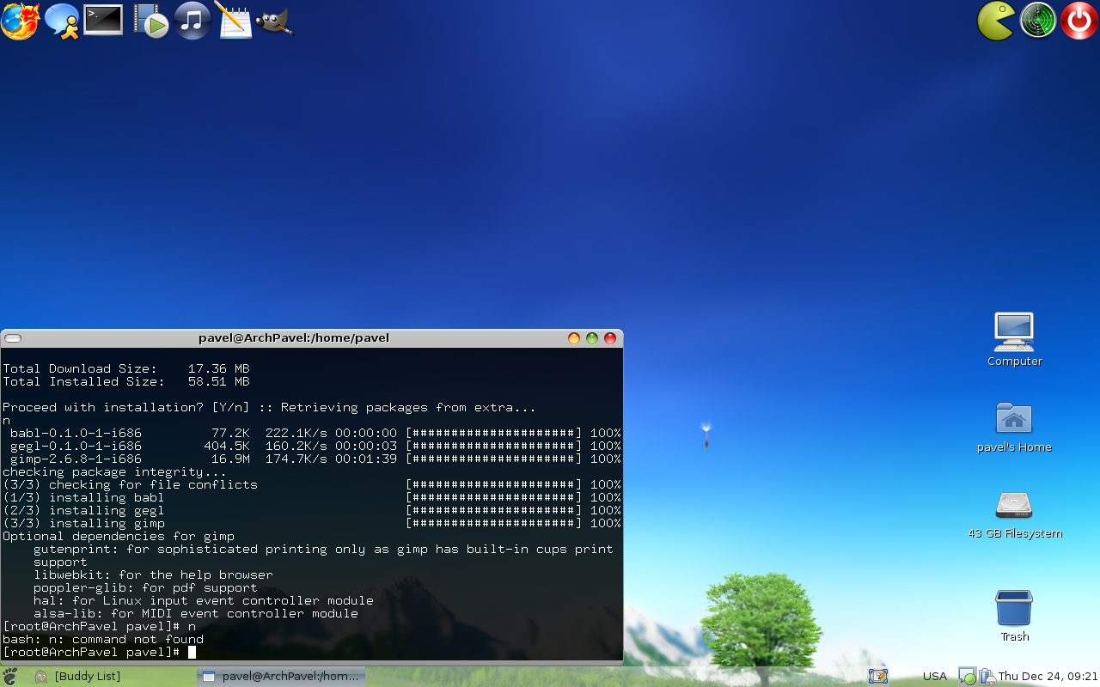Start GIMP from the top panel
The image size is (1100, 687).
275,21
